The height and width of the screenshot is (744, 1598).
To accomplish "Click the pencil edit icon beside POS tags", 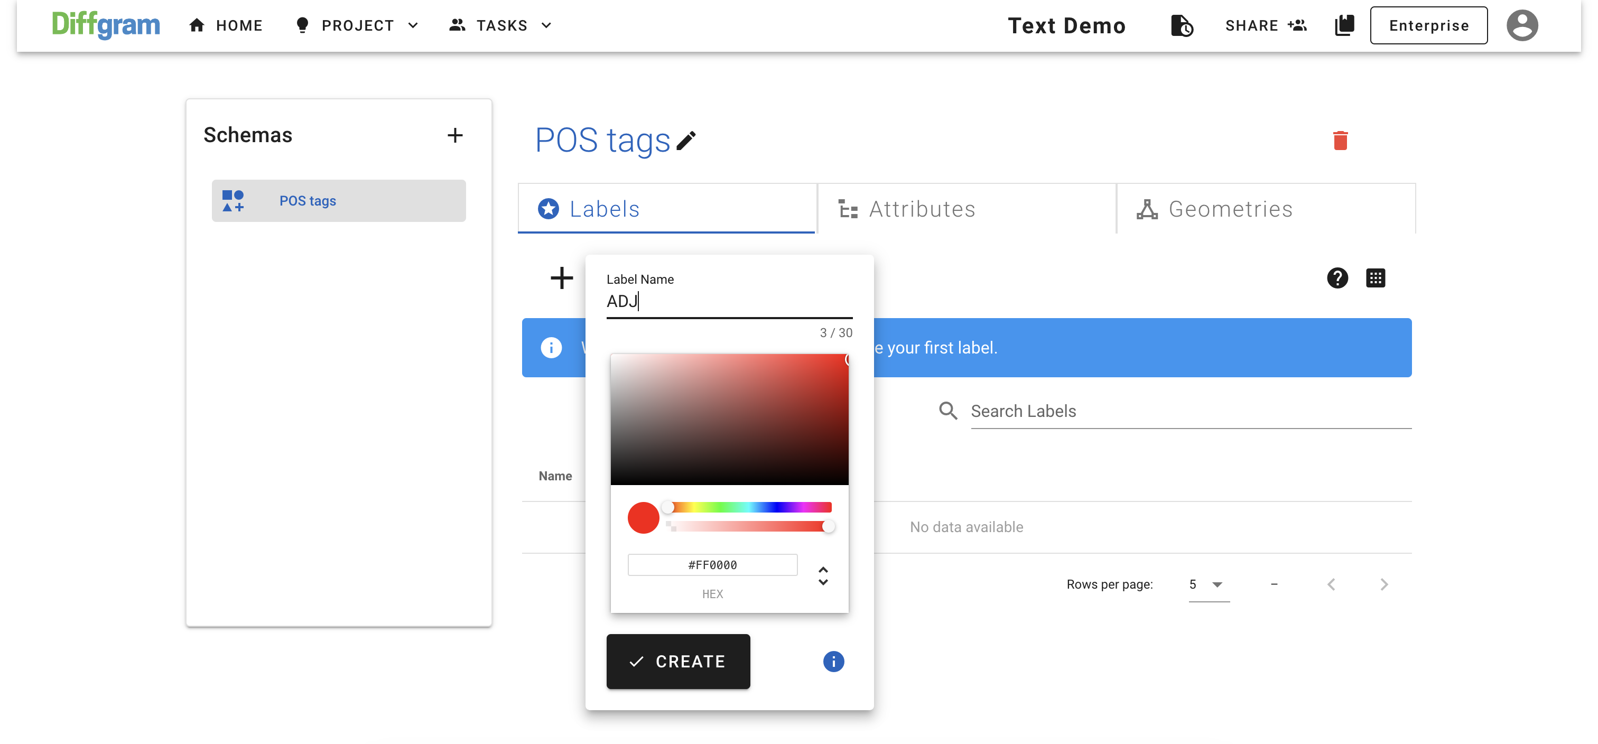I will tap(685, 141).
